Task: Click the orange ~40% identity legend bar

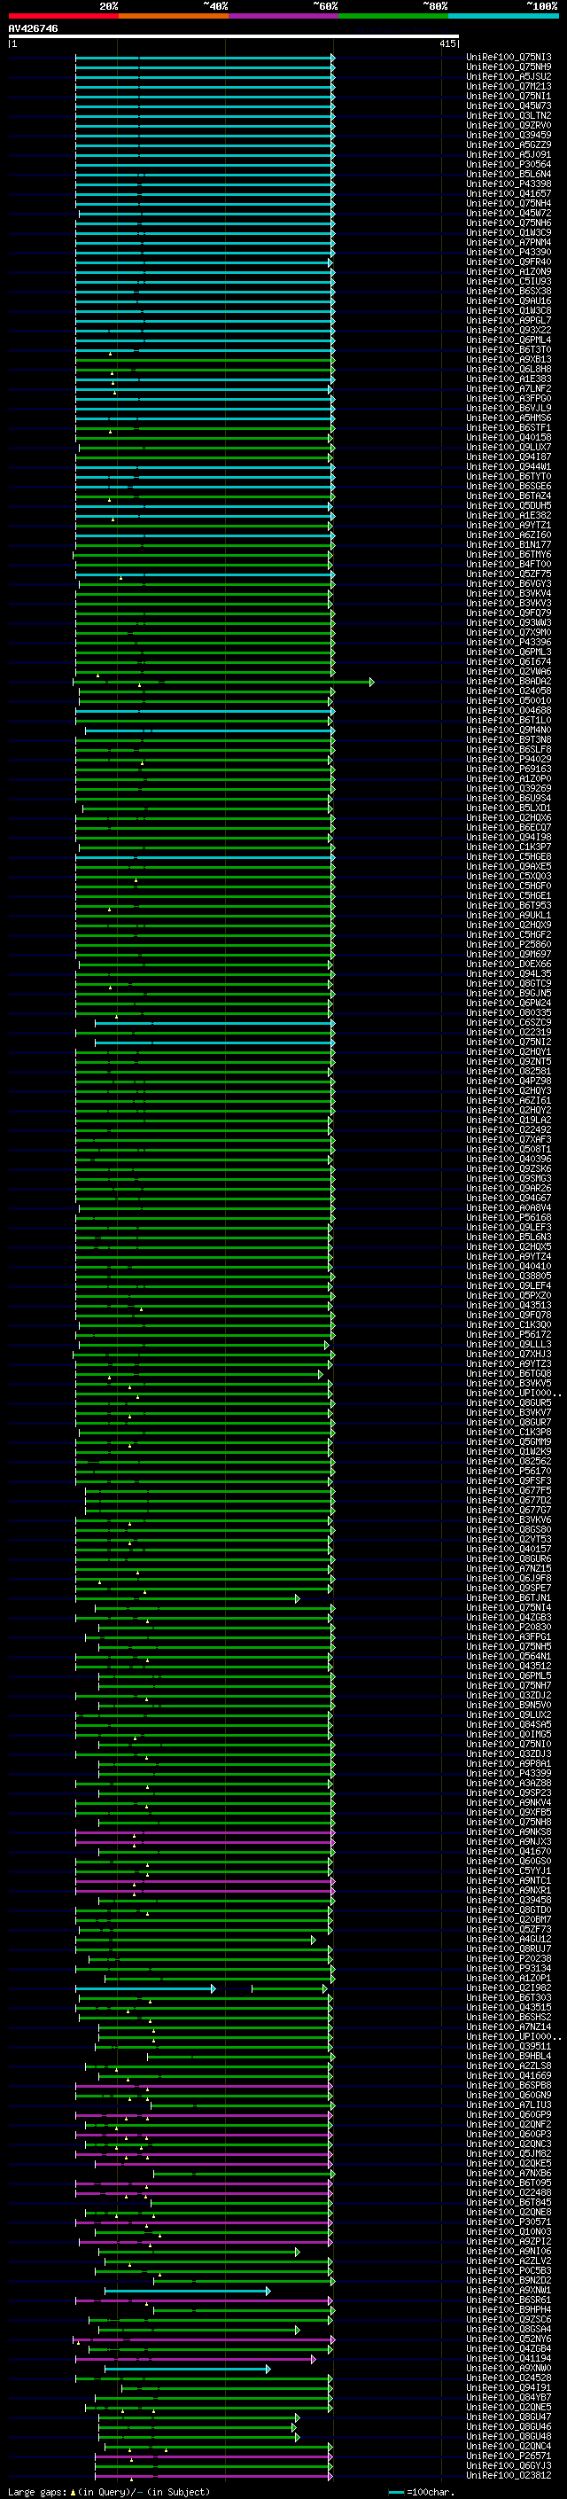Action: 174,16
